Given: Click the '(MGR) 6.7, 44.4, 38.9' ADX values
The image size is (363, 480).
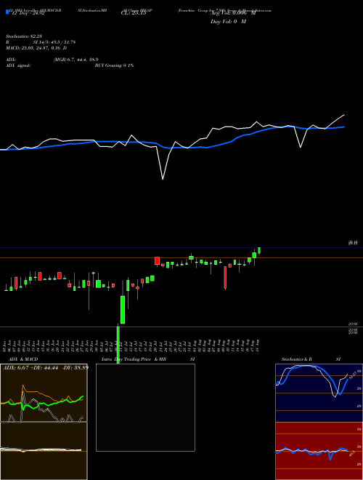Looking at the screenshot, I should 76,60.
